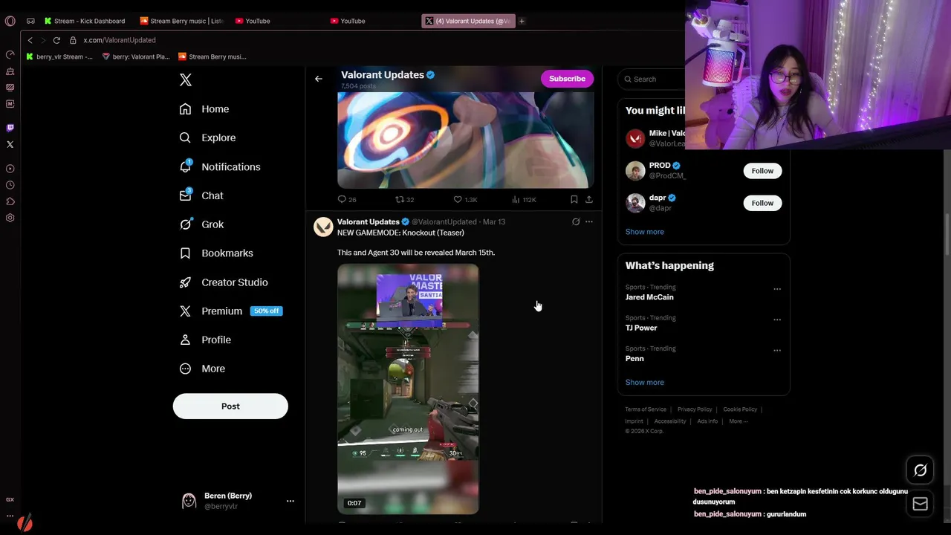
Task: View analytics showing 112K views
Action: (x=524, y=199)
